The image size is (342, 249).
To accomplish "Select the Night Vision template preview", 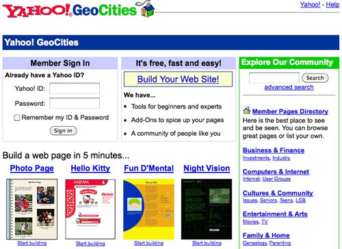I will tap(207, 209).
